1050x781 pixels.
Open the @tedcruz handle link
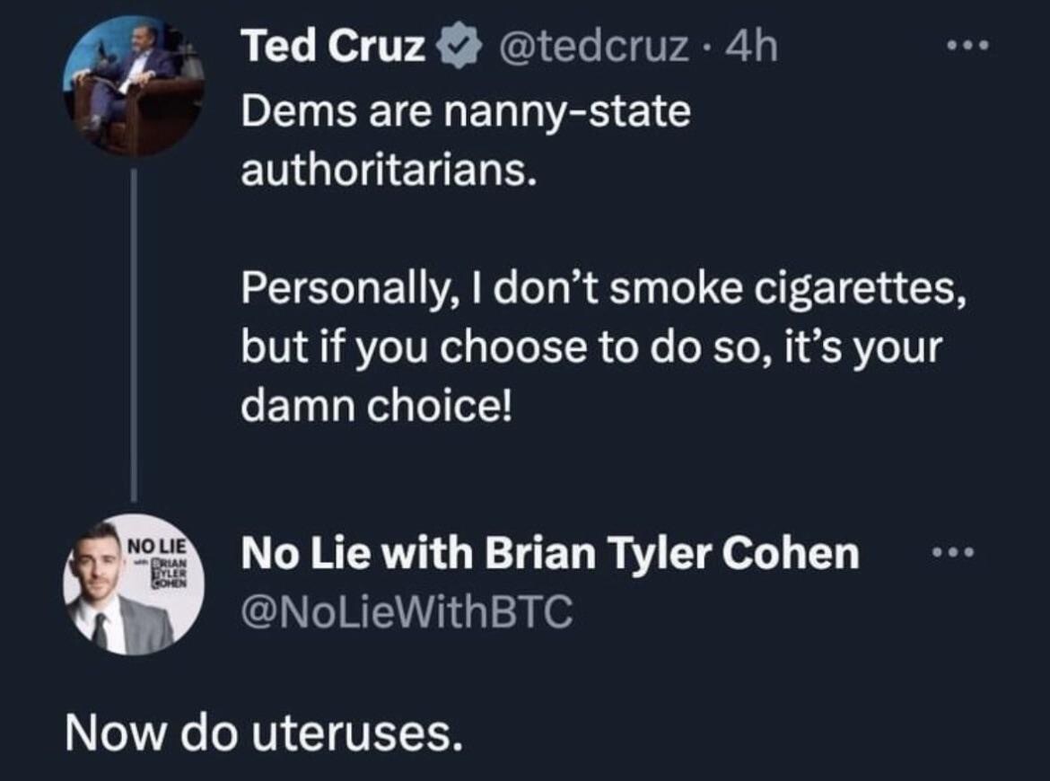click(x=596, y=48)
